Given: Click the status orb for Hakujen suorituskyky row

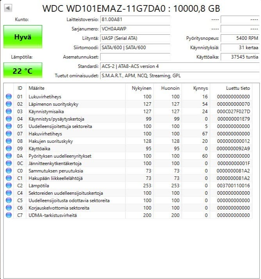Looking at the screenshot, I should (9, 141).
